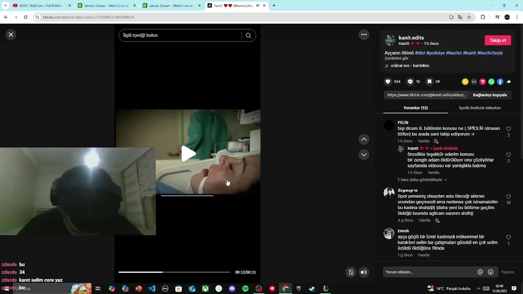Click the kanit.edits profile avatar
The image size is (523, 294).
[x=390, y=40]
